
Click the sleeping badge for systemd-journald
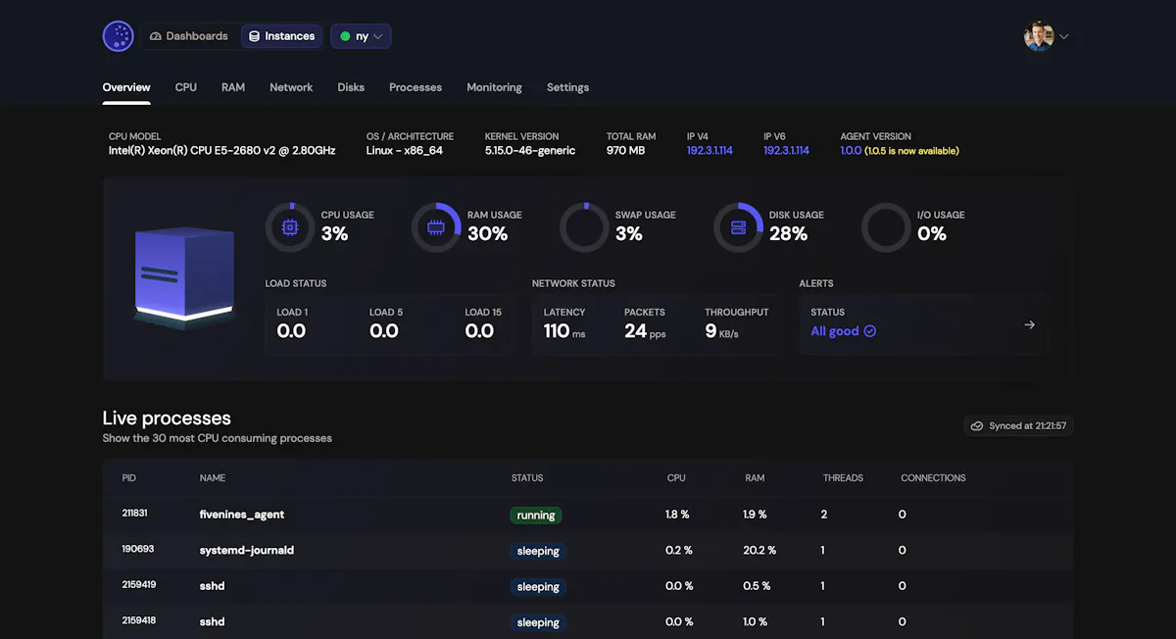538,551
